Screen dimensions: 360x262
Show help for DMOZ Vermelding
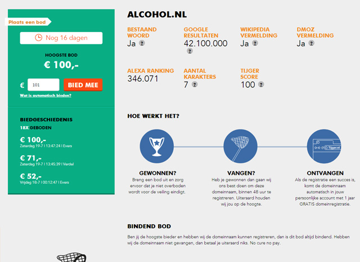[312, 43]
